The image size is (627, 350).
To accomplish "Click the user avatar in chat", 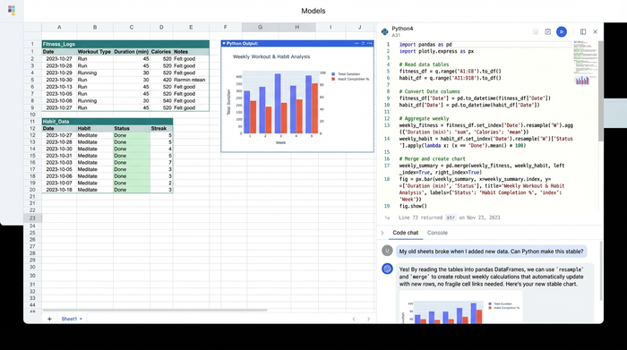I will pyautogui.click(x=387, y=251).
